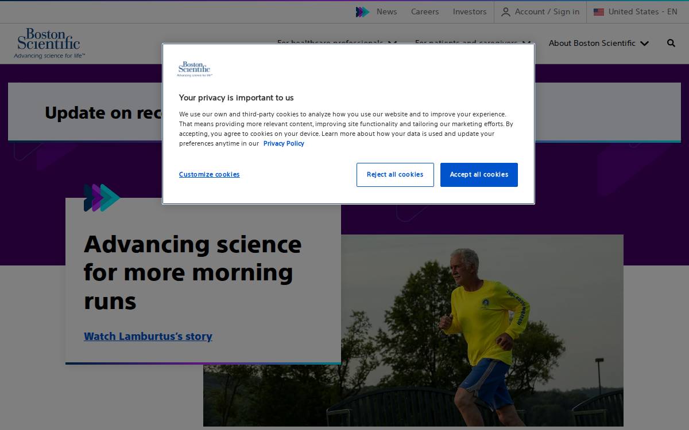
Task: Reject all cookies
Action: click(395, 175)
